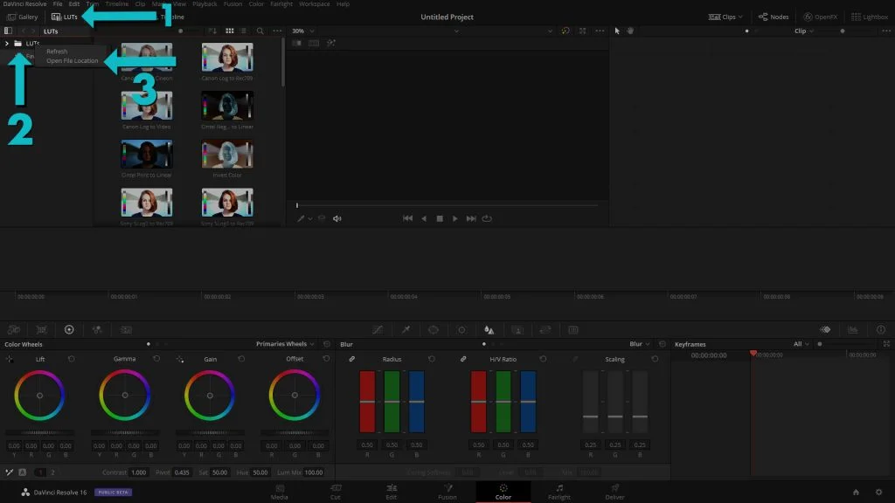Open the viewer zoom 30% dropdown
Viewport: 895px width, 503px height.
coord(303,31)
